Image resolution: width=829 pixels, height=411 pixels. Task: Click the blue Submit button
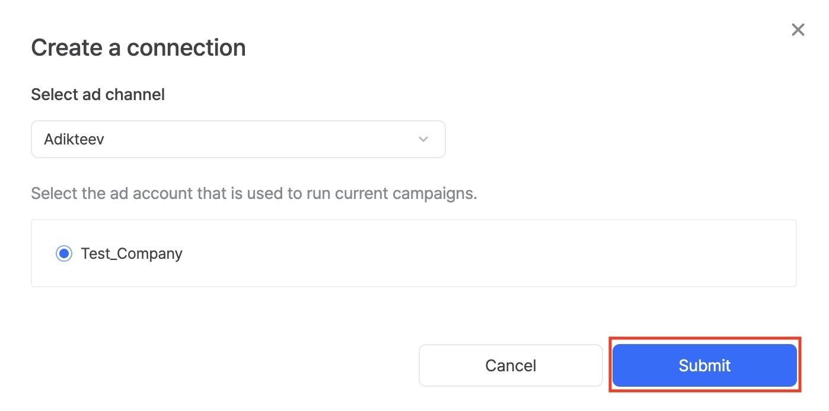point(704,365)
